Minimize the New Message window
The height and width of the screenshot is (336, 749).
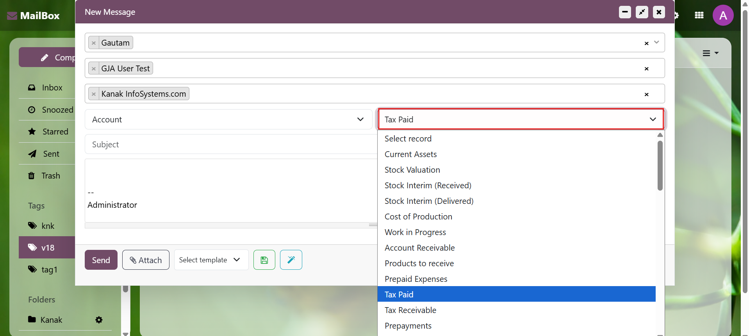click(x=625, y=12)
